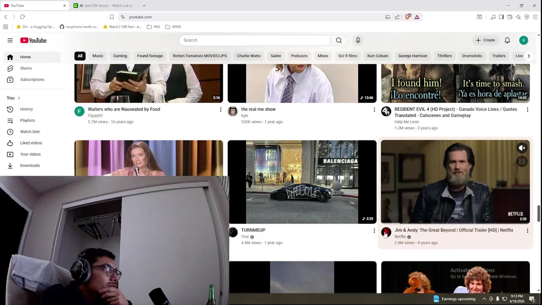Select the Rotten Tomatoes MOVIECLIPS chip
Viewport: 542px width, 305px height.
[x=200, y=56]
